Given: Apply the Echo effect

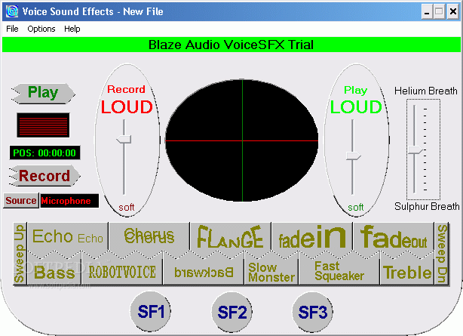Looking at the screenshot, I should (68, 237).
